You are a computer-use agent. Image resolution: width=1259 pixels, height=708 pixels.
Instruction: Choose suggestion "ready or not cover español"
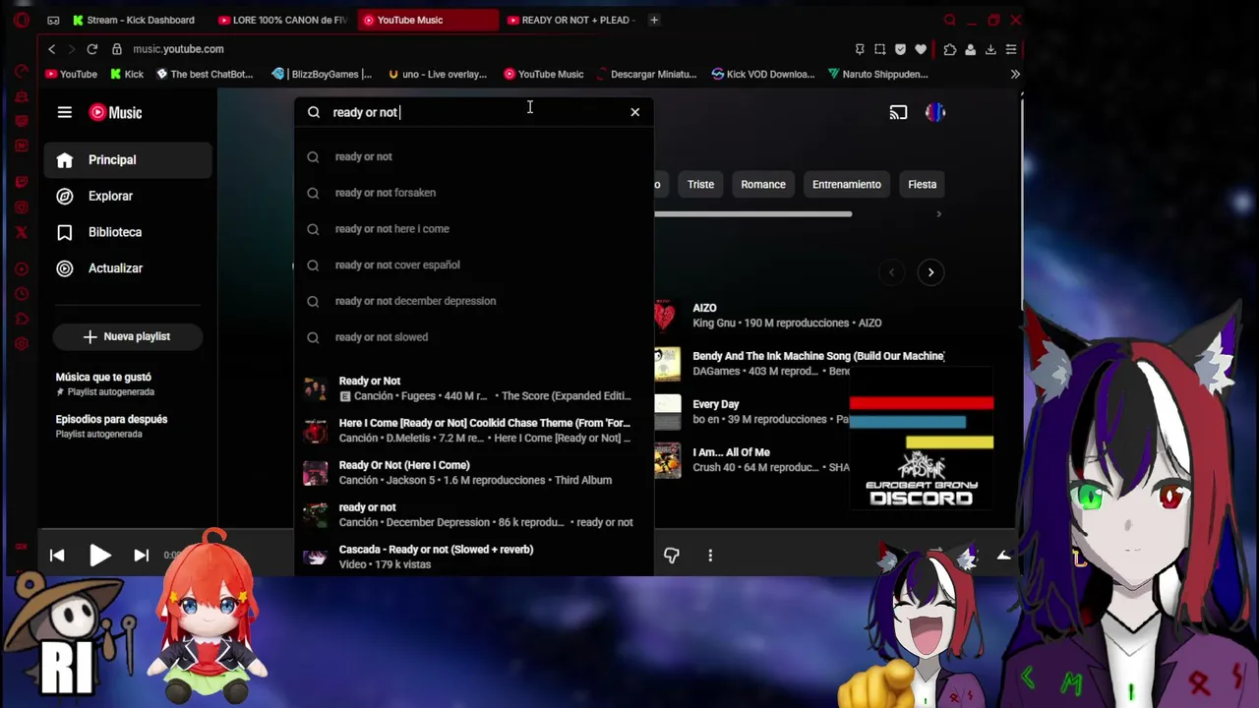coord(474,265)
